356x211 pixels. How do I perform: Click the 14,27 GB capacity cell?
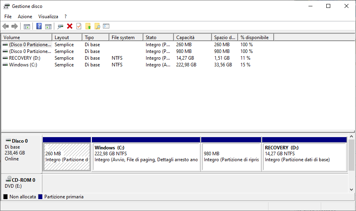[185, 58]
